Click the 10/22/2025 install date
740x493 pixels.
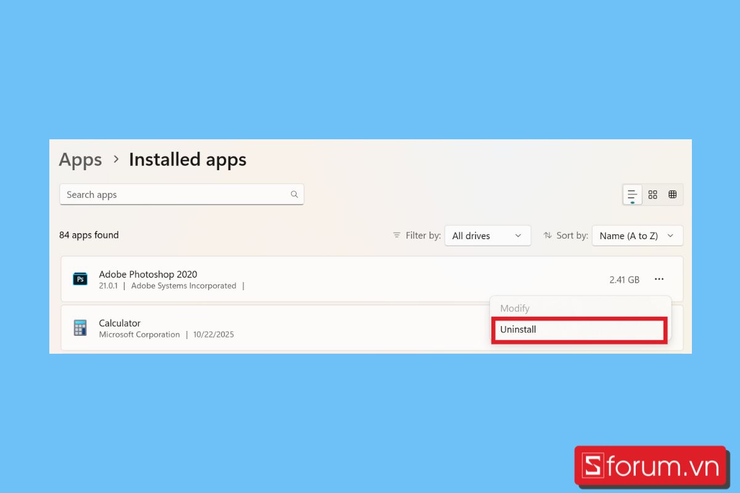213,335
